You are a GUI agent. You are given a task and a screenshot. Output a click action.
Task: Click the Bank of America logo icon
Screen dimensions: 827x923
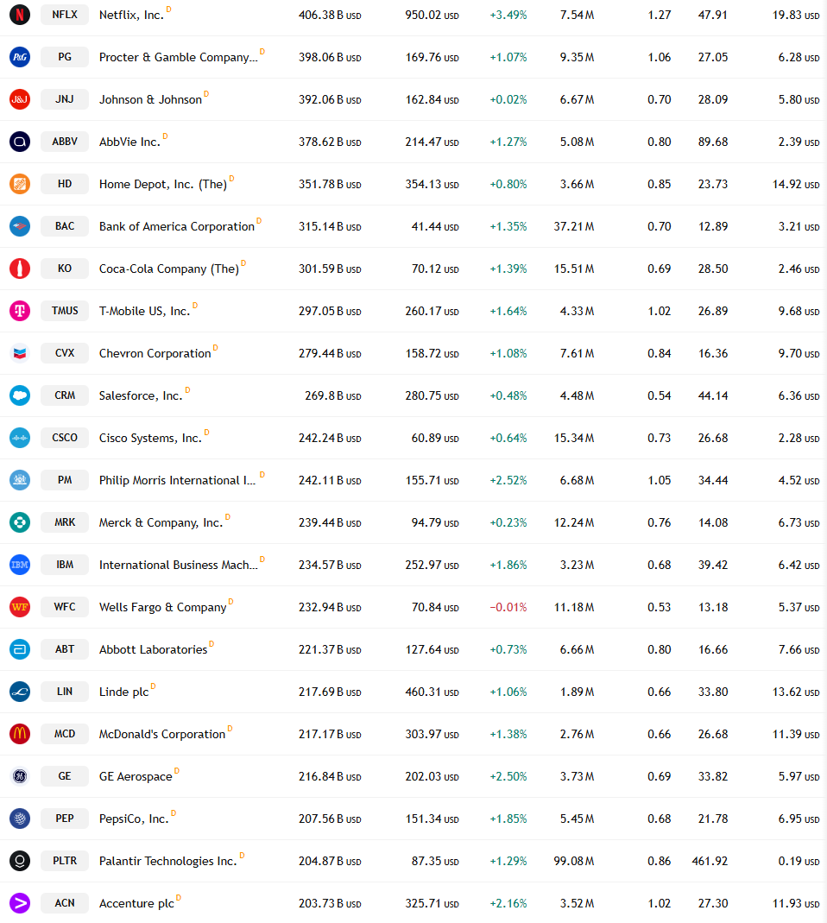tap(20, 226)
